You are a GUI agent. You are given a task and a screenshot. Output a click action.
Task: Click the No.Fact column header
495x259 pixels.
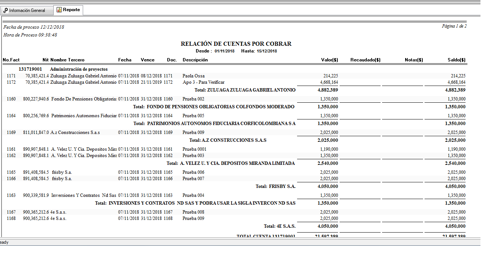[x=11, y=60]
